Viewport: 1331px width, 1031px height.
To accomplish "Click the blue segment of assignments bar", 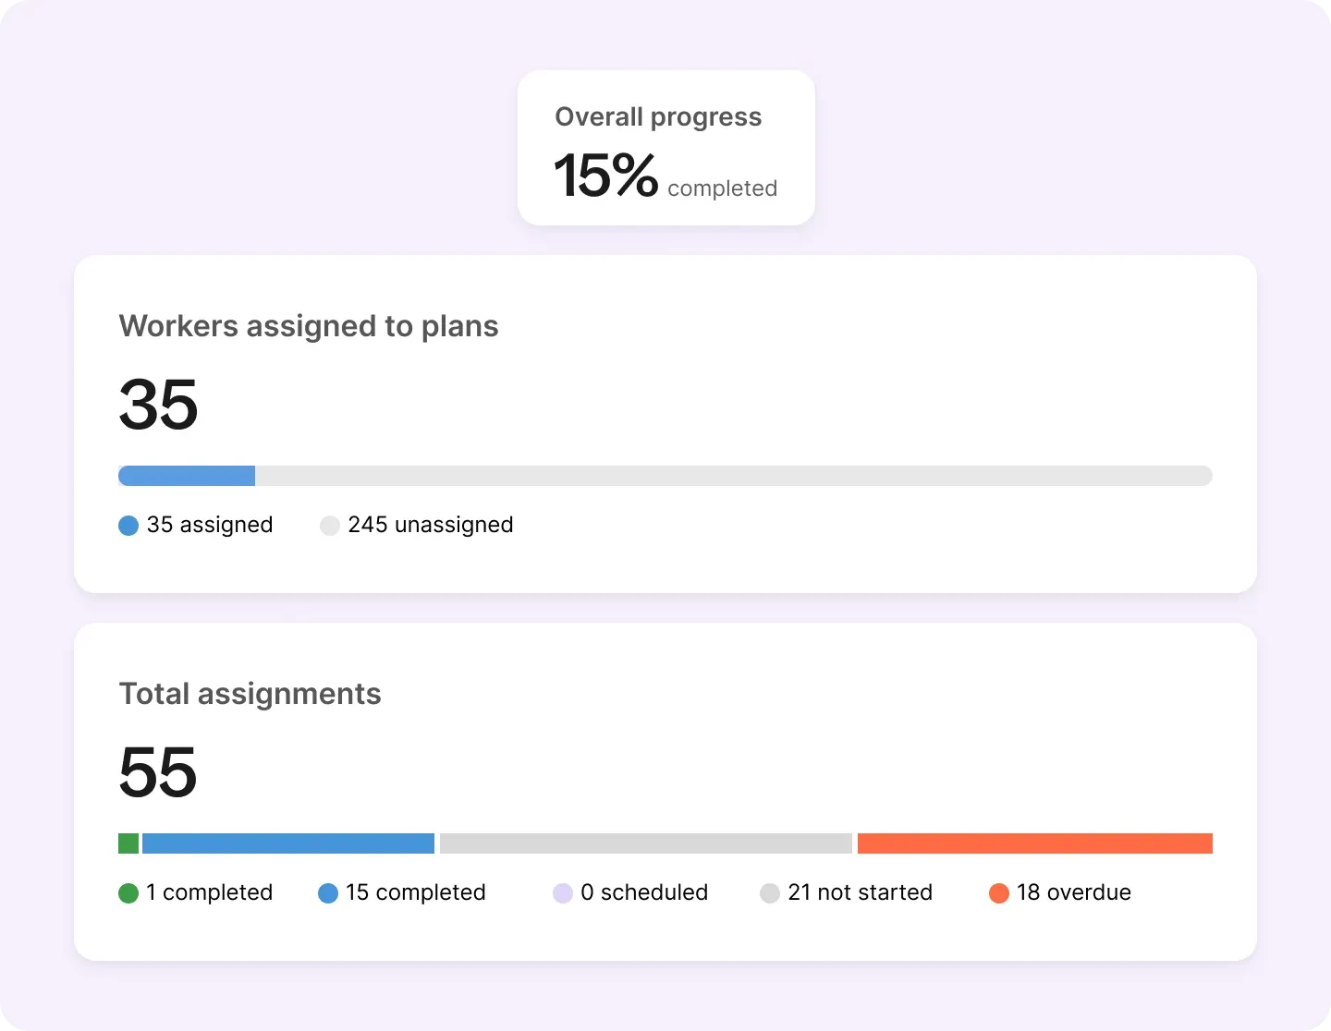I will click(x=288, y=843).
